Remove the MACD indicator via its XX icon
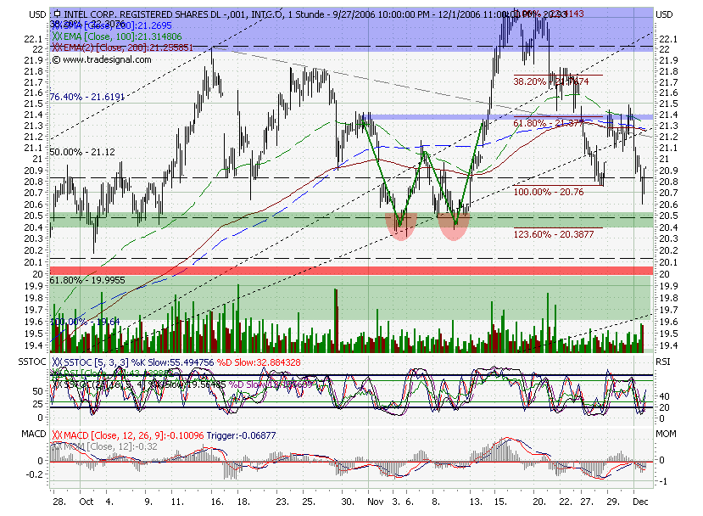This screenshot has height=516, width=703. [x=56, y=436]
